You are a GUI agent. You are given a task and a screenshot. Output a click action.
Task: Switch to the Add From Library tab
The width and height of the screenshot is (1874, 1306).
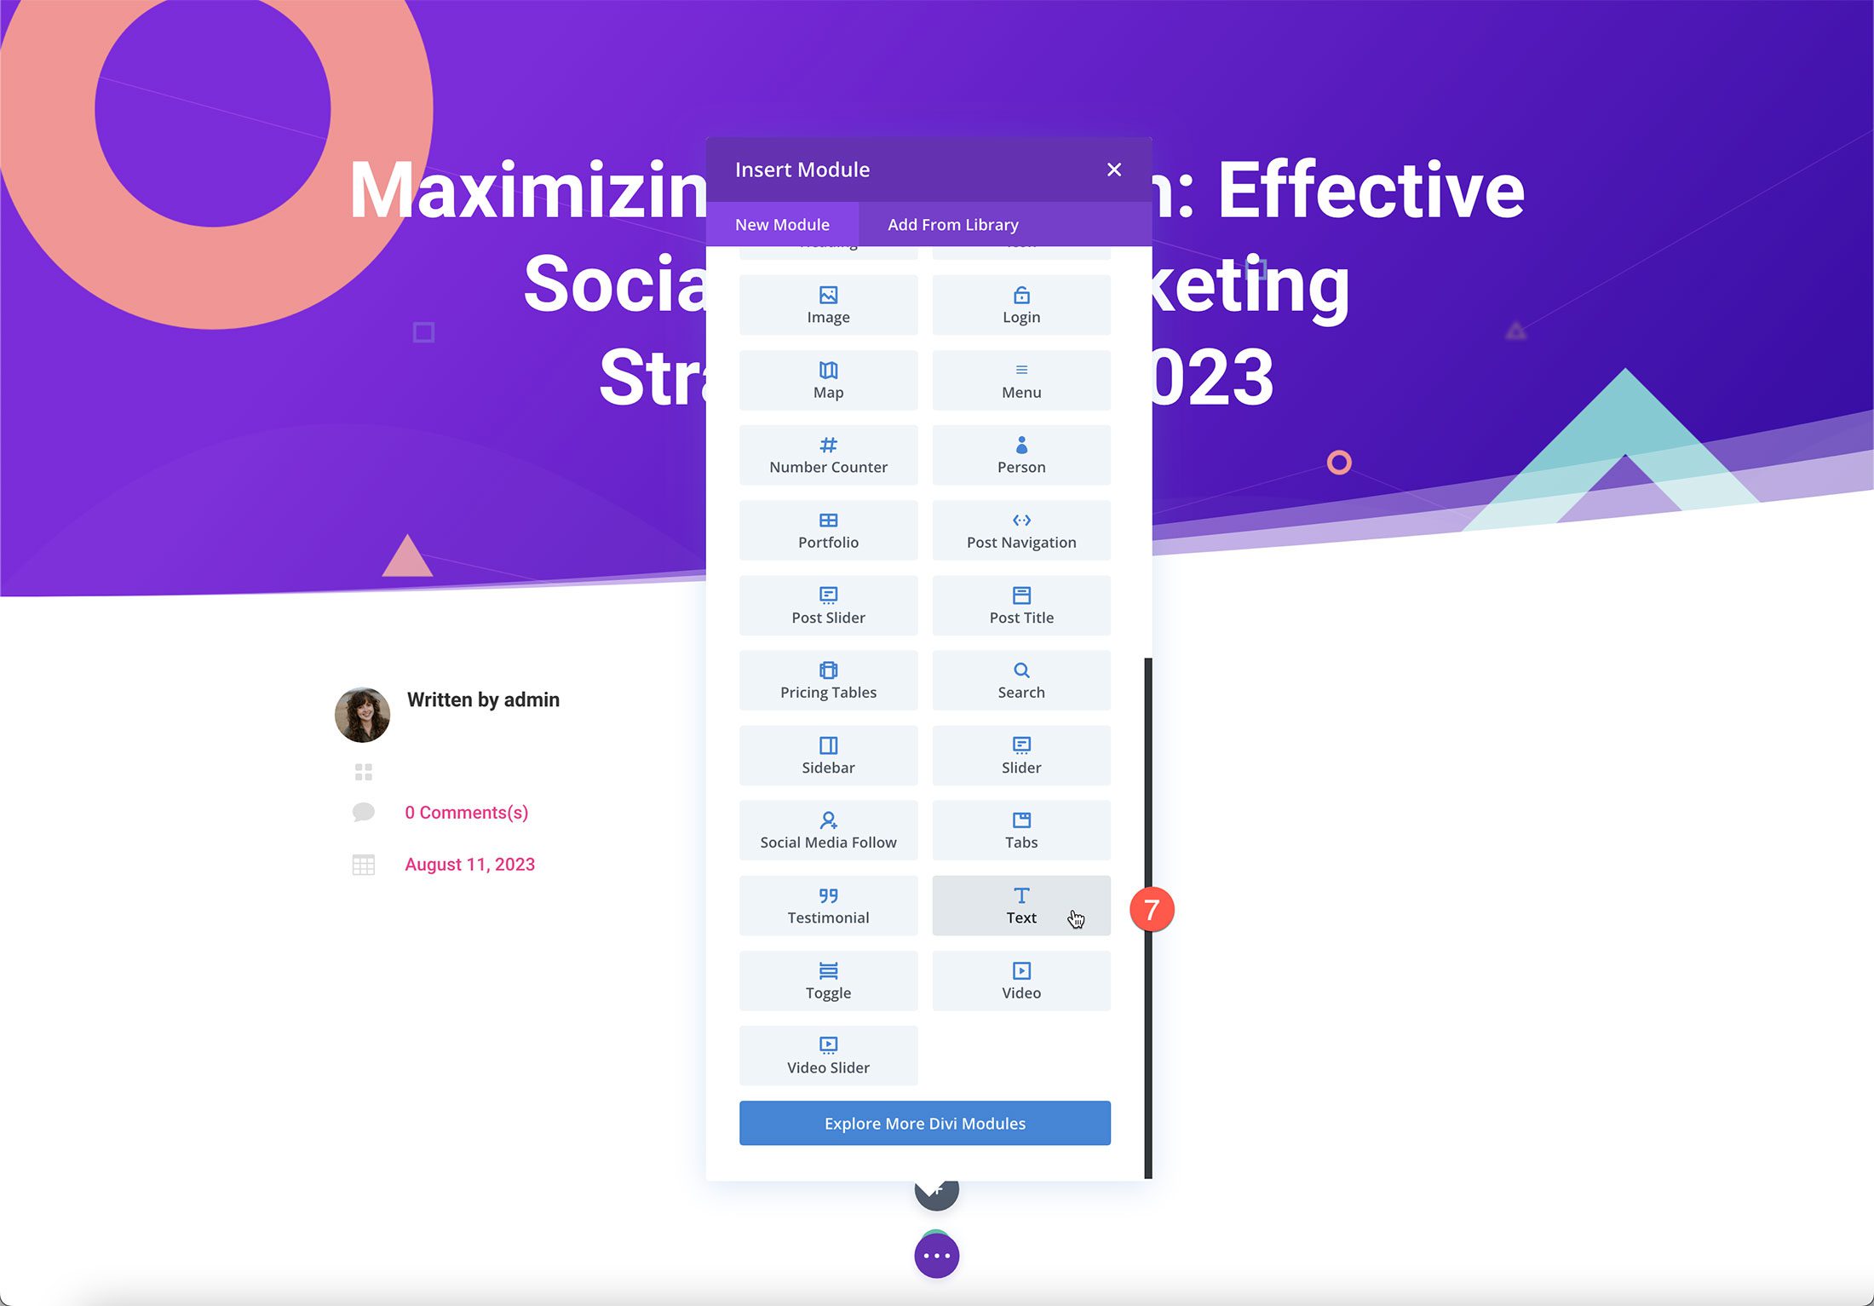[952, 223]
